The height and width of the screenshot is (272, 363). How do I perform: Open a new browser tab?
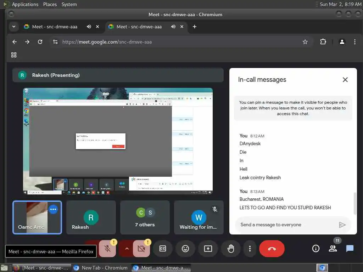coord(195,27)
